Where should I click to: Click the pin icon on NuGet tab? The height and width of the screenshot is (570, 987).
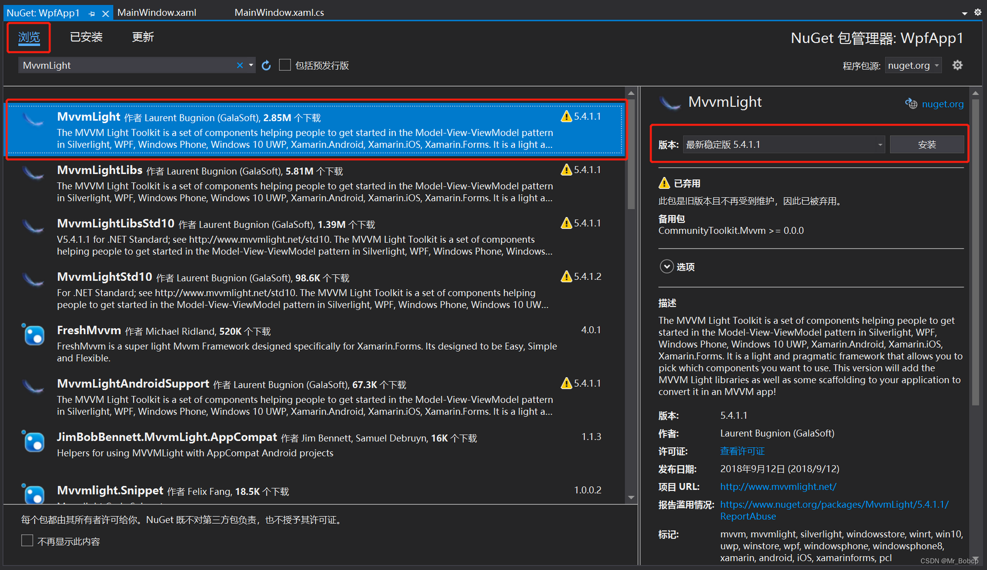[92, 13]
